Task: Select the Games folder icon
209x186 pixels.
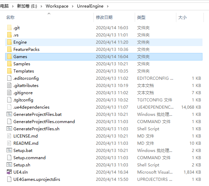Action: coord(9,56)
